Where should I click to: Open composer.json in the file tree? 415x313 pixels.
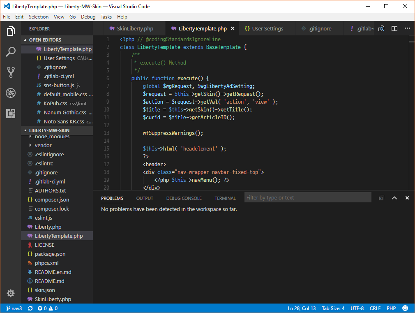coord(57,199)
